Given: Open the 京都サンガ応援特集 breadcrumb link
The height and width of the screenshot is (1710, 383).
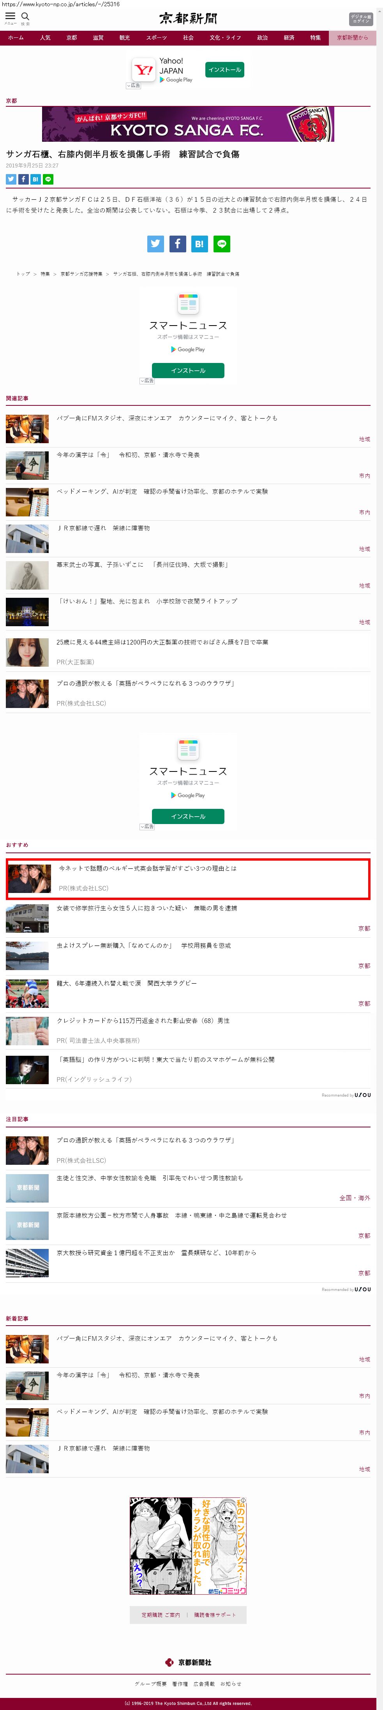Looking at the screenshot, I should 81,273.
